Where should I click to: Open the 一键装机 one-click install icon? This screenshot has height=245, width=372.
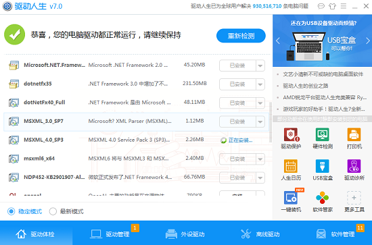[x=291, y=201]
